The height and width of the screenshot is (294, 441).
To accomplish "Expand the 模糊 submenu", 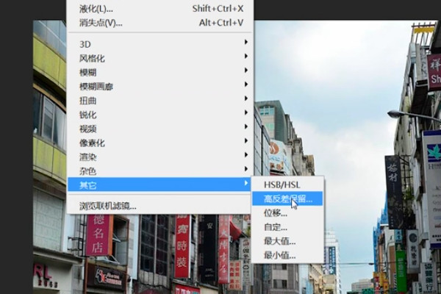I will pos(159,72).
